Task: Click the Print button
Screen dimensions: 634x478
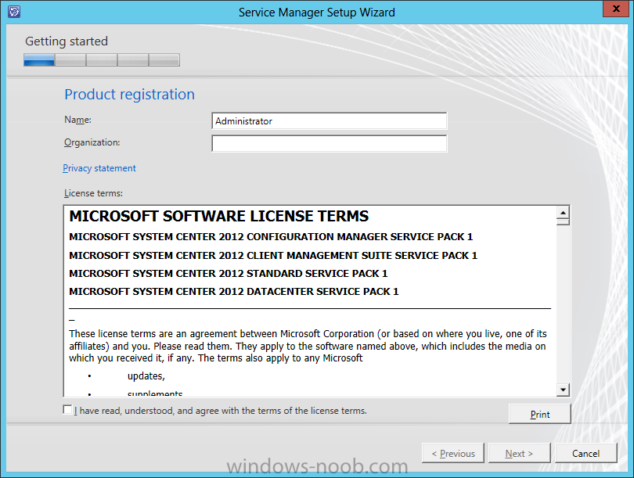Action: [x=540, y=414]
